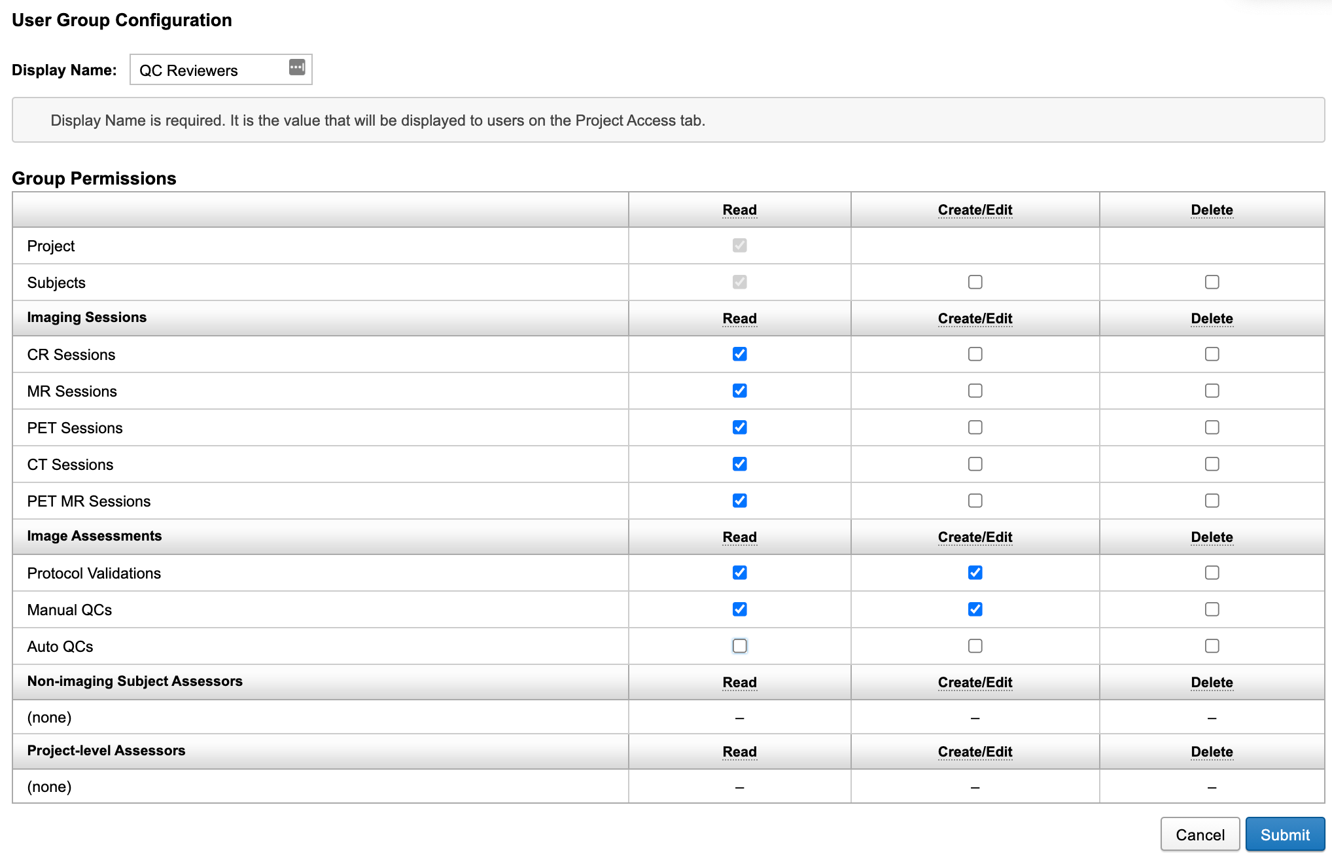The width and height of the screenshot is (1332, 860).
Task: Enable Delete permission for Subjects
Action: 1212,282
